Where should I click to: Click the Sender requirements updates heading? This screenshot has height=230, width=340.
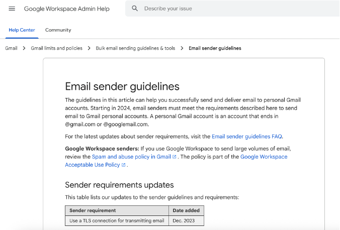119,185
